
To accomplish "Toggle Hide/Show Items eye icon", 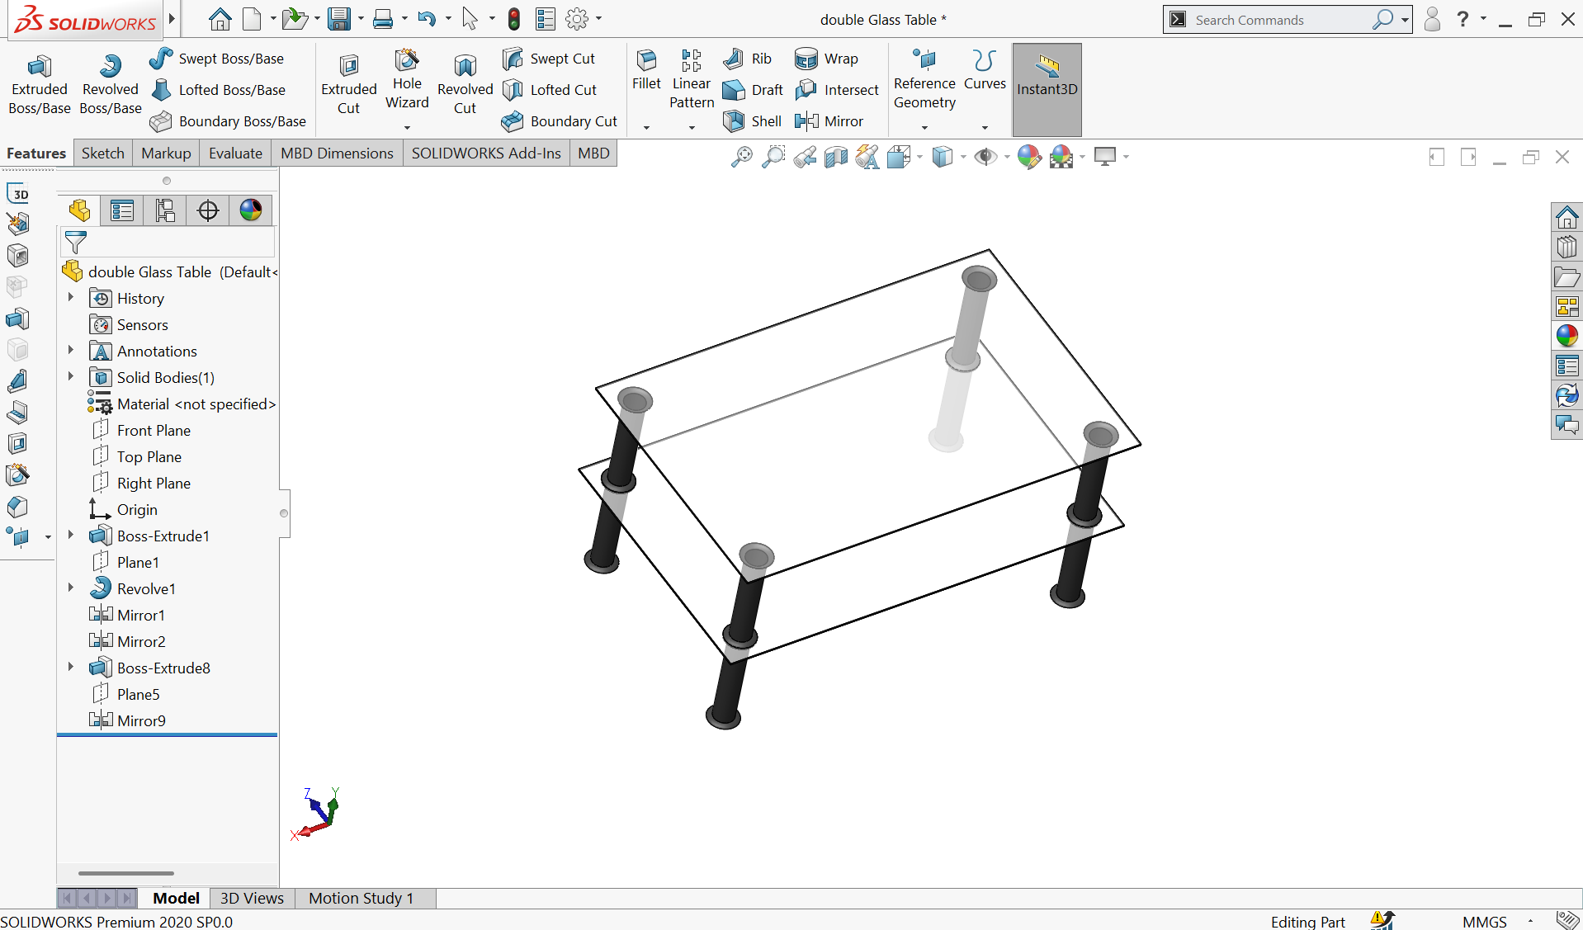I will pyautogui.click(x=985, y=157).
